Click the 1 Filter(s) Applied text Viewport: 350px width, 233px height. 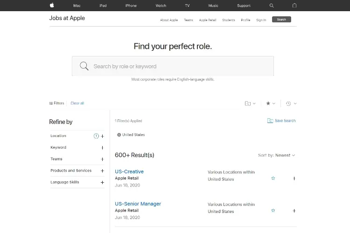pyautogui.click(x=128, y=121)
